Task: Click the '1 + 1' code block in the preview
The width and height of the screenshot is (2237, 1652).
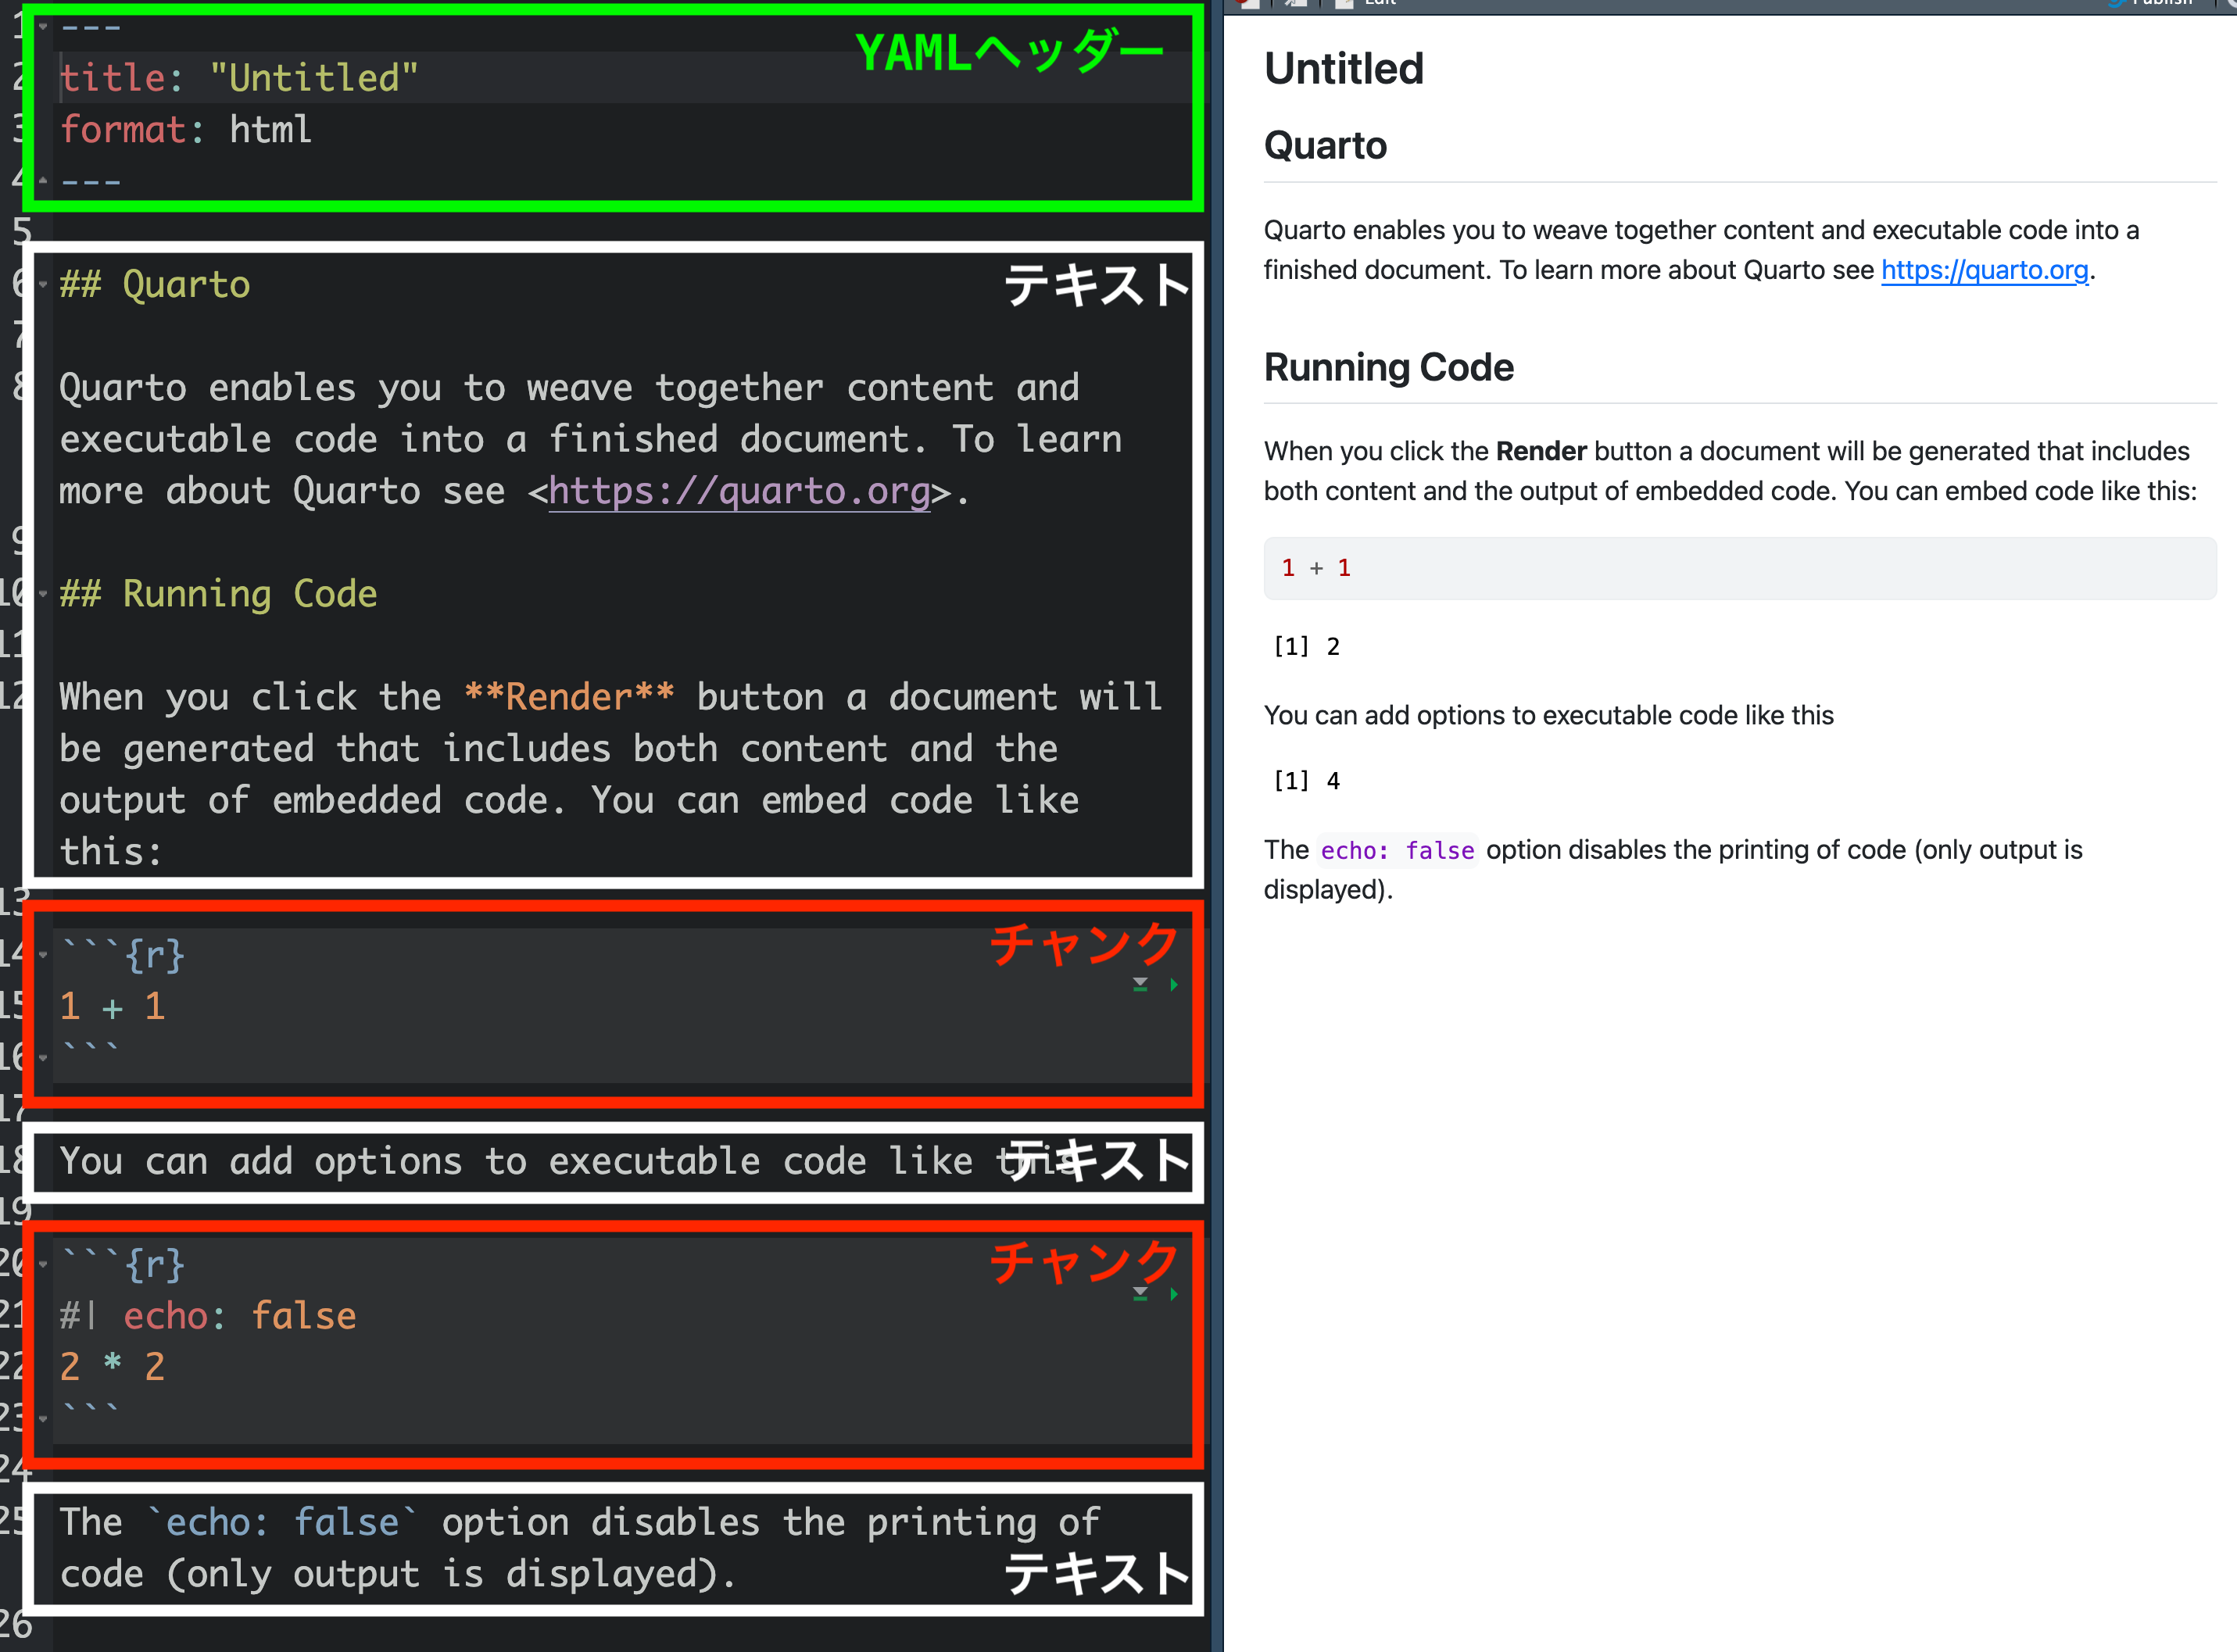Action: pyautogui.click(x=1739, y=568)
